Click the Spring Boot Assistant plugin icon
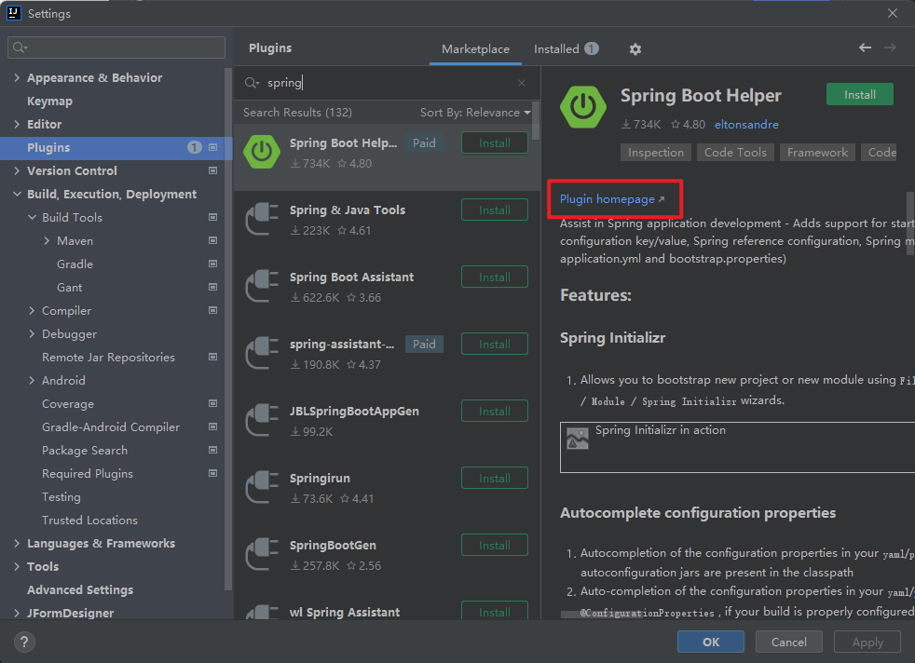This screenshot has height=663, width=915. pyautogui.click(x=262, y=286)
